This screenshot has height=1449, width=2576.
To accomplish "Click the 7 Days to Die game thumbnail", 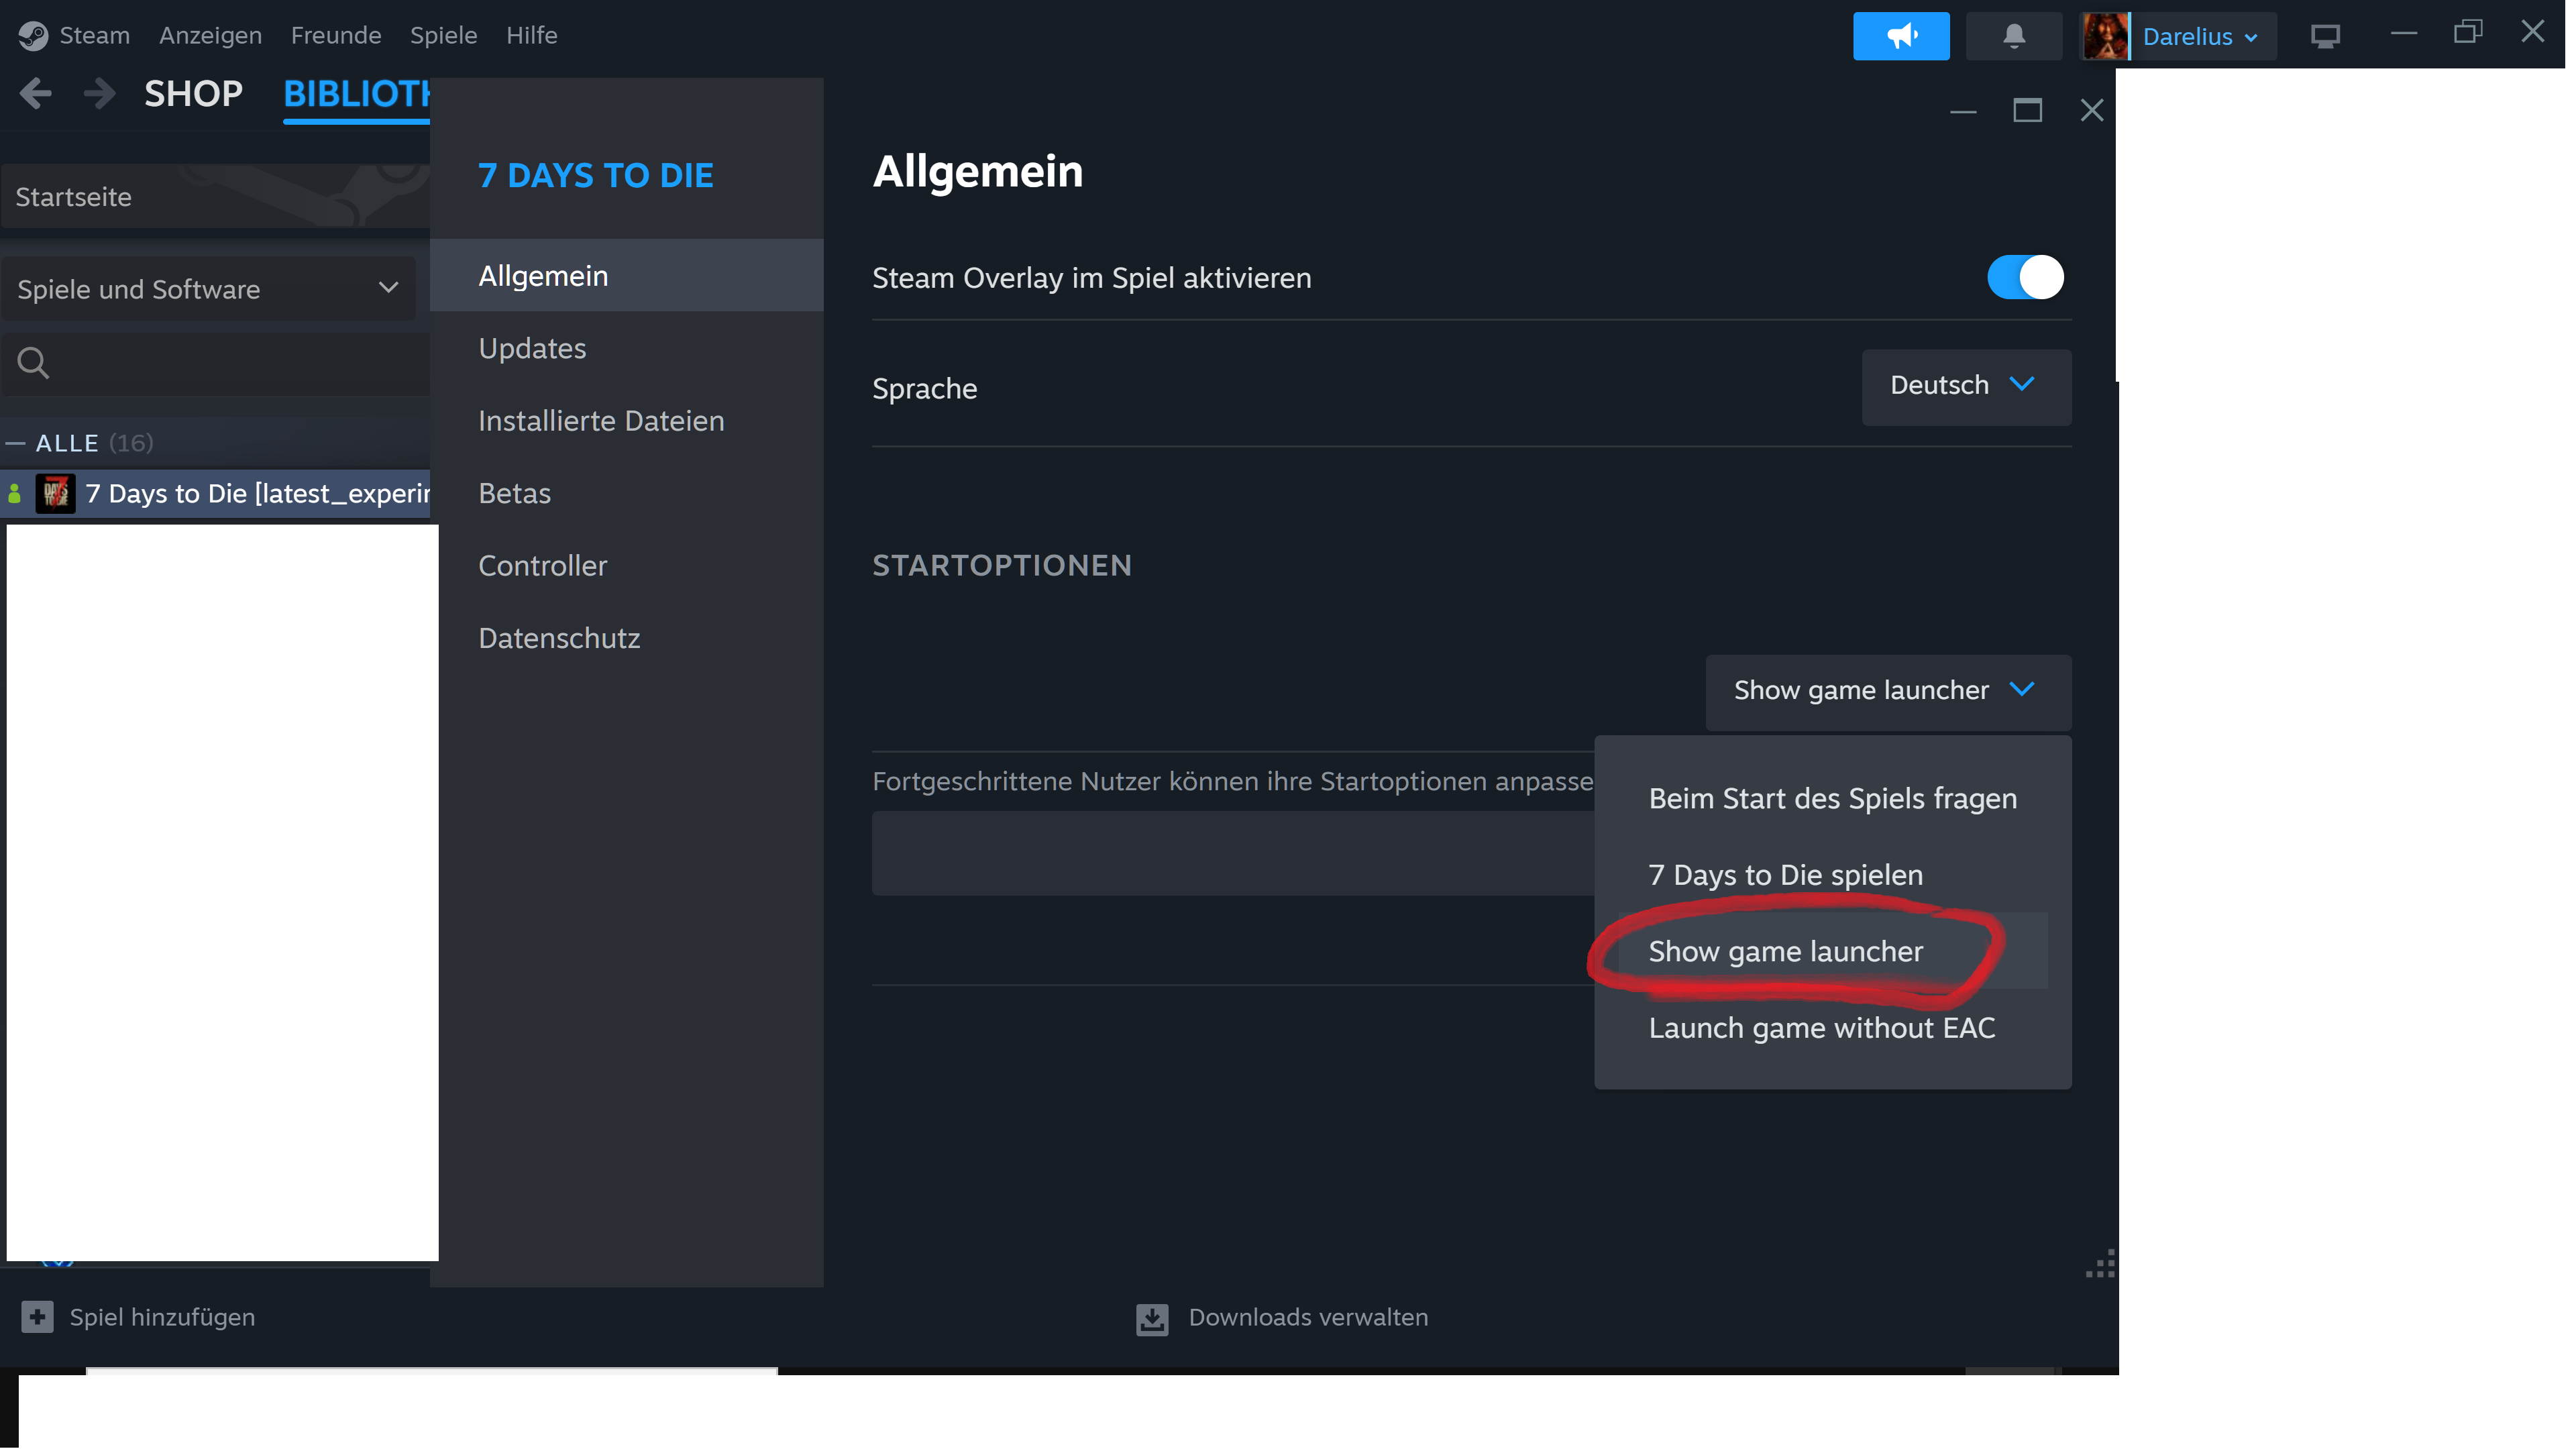I will pos(55,494).
